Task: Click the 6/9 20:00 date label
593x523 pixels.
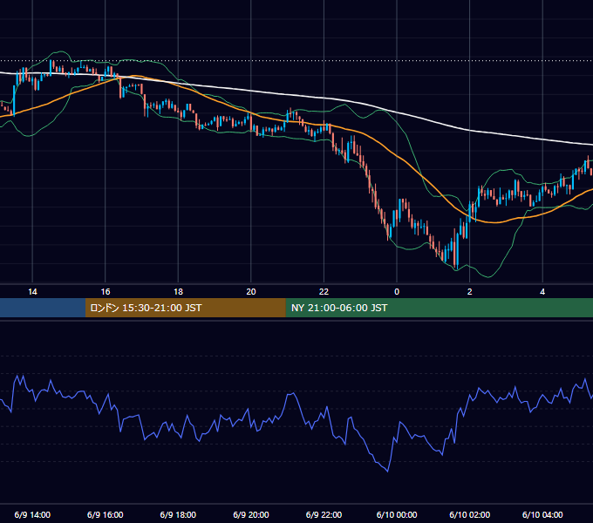Action: point(251,514)
